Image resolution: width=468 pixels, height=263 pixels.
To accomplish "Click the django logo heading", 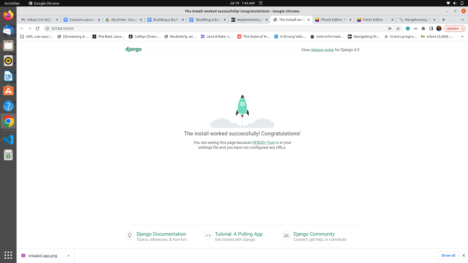I will 133,49.
